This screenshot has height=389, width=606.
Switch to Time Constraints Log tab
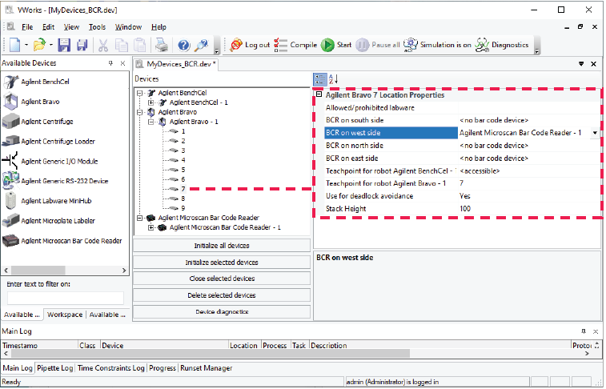111,368
